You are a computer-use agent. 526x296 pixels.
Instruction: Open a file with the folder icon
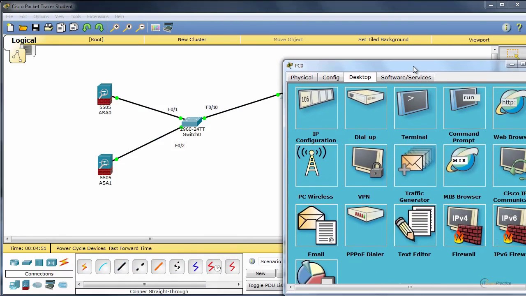23,28
